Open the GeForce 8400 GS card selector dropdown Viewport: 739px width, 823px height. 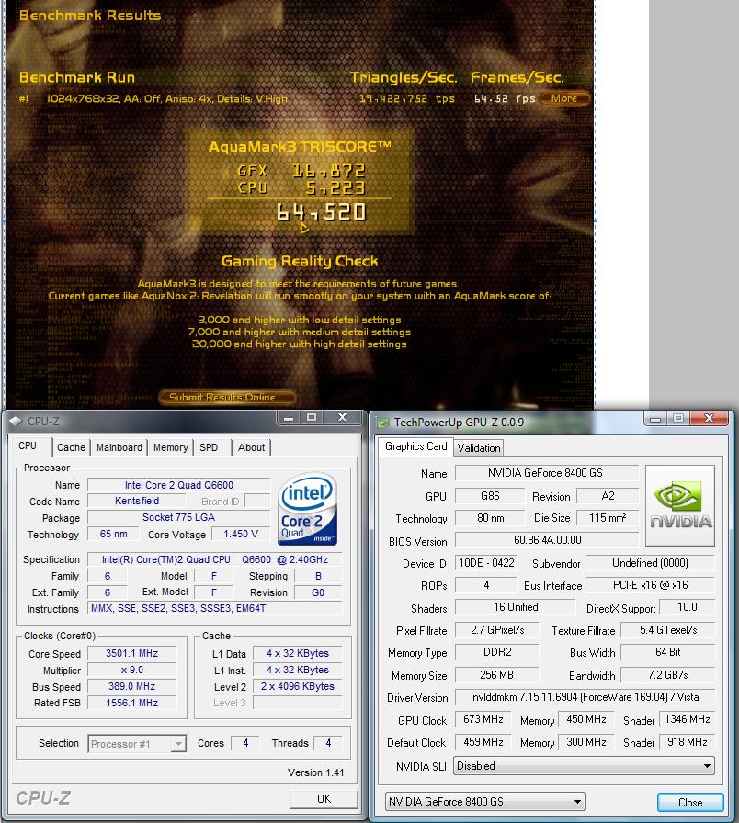click(484, 802)
